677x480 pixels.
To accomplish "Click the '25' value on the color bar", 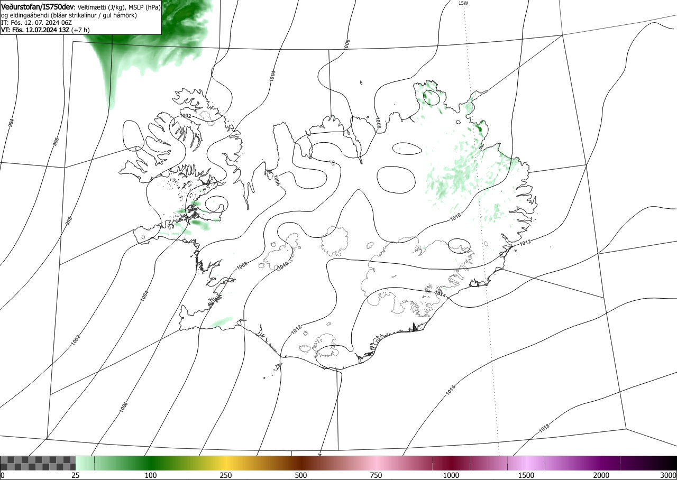I will (x=76, y=475).
